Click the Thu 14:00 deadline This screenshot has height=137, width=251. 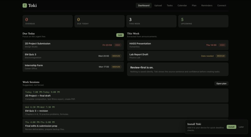click(211, 45)
